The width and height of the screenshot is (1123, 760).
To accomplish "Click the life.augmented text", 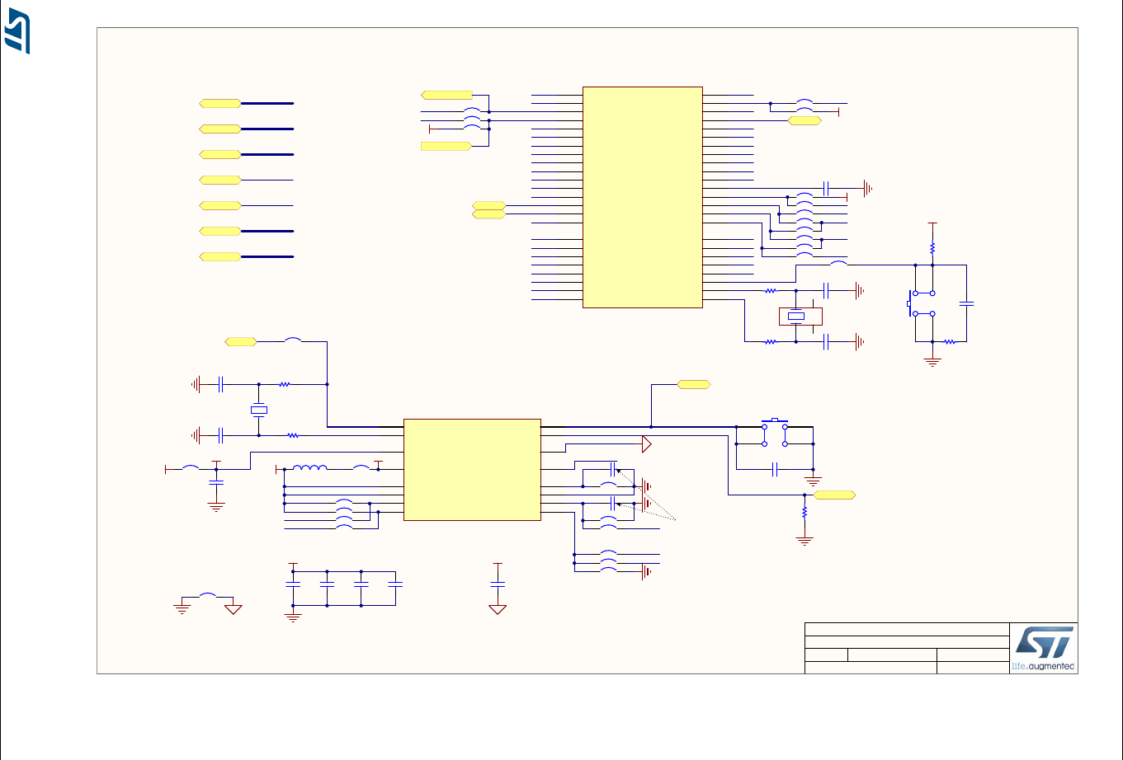I will (x=1044, y=666).
